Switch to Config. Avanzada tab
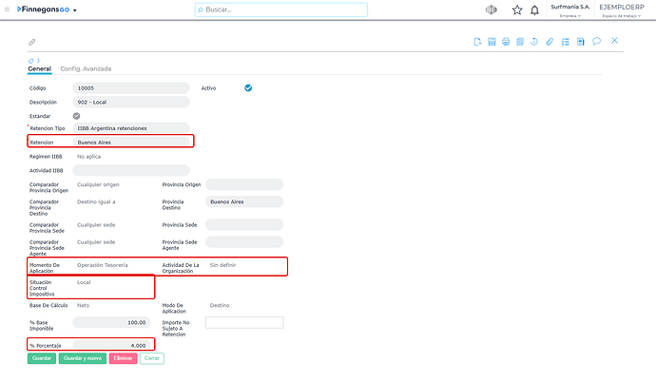This screenshot has height=382, width=656. pos(86,69)
